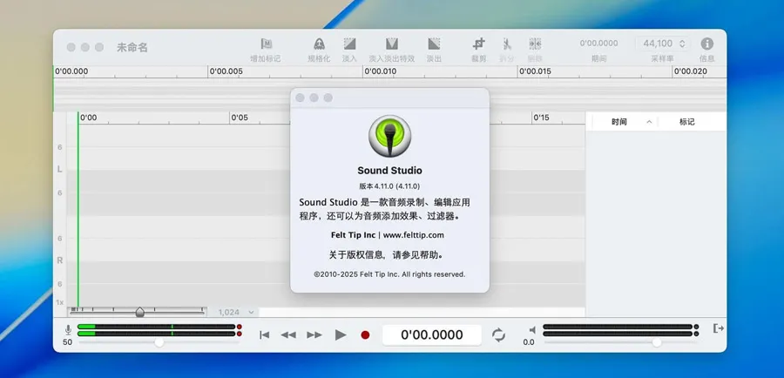The height and width of the screenshot is (378, 784).
Task: Click the Add Marker (增加标记) toolbar icon
Action: coord(266,44)
